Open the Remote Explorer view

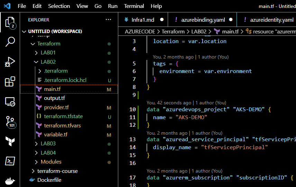coord(10,102)
